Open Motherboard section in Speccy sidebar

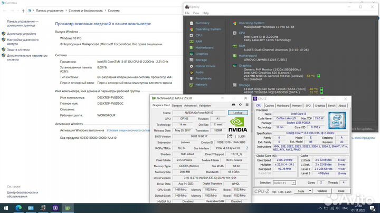[204, 47]
